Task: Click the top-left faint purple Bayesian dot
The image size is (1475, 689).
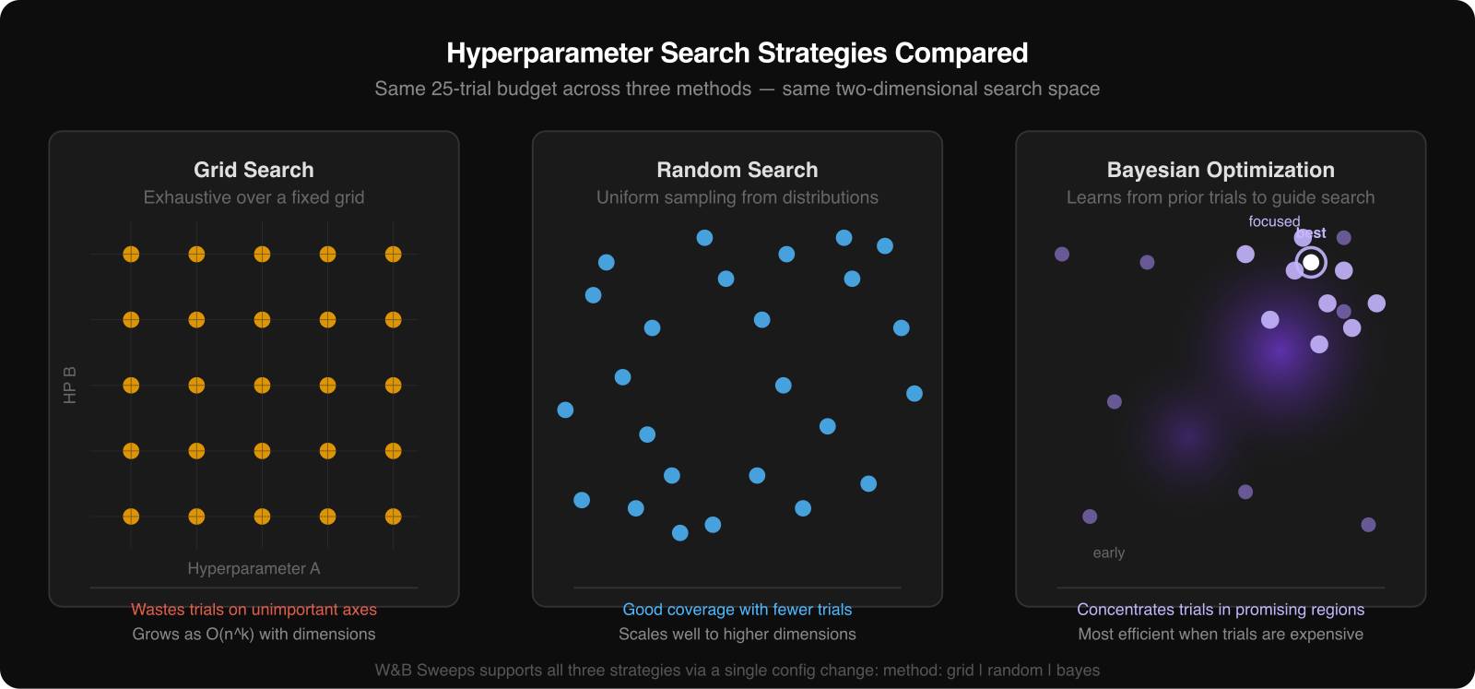Action: click(1062, 254)
